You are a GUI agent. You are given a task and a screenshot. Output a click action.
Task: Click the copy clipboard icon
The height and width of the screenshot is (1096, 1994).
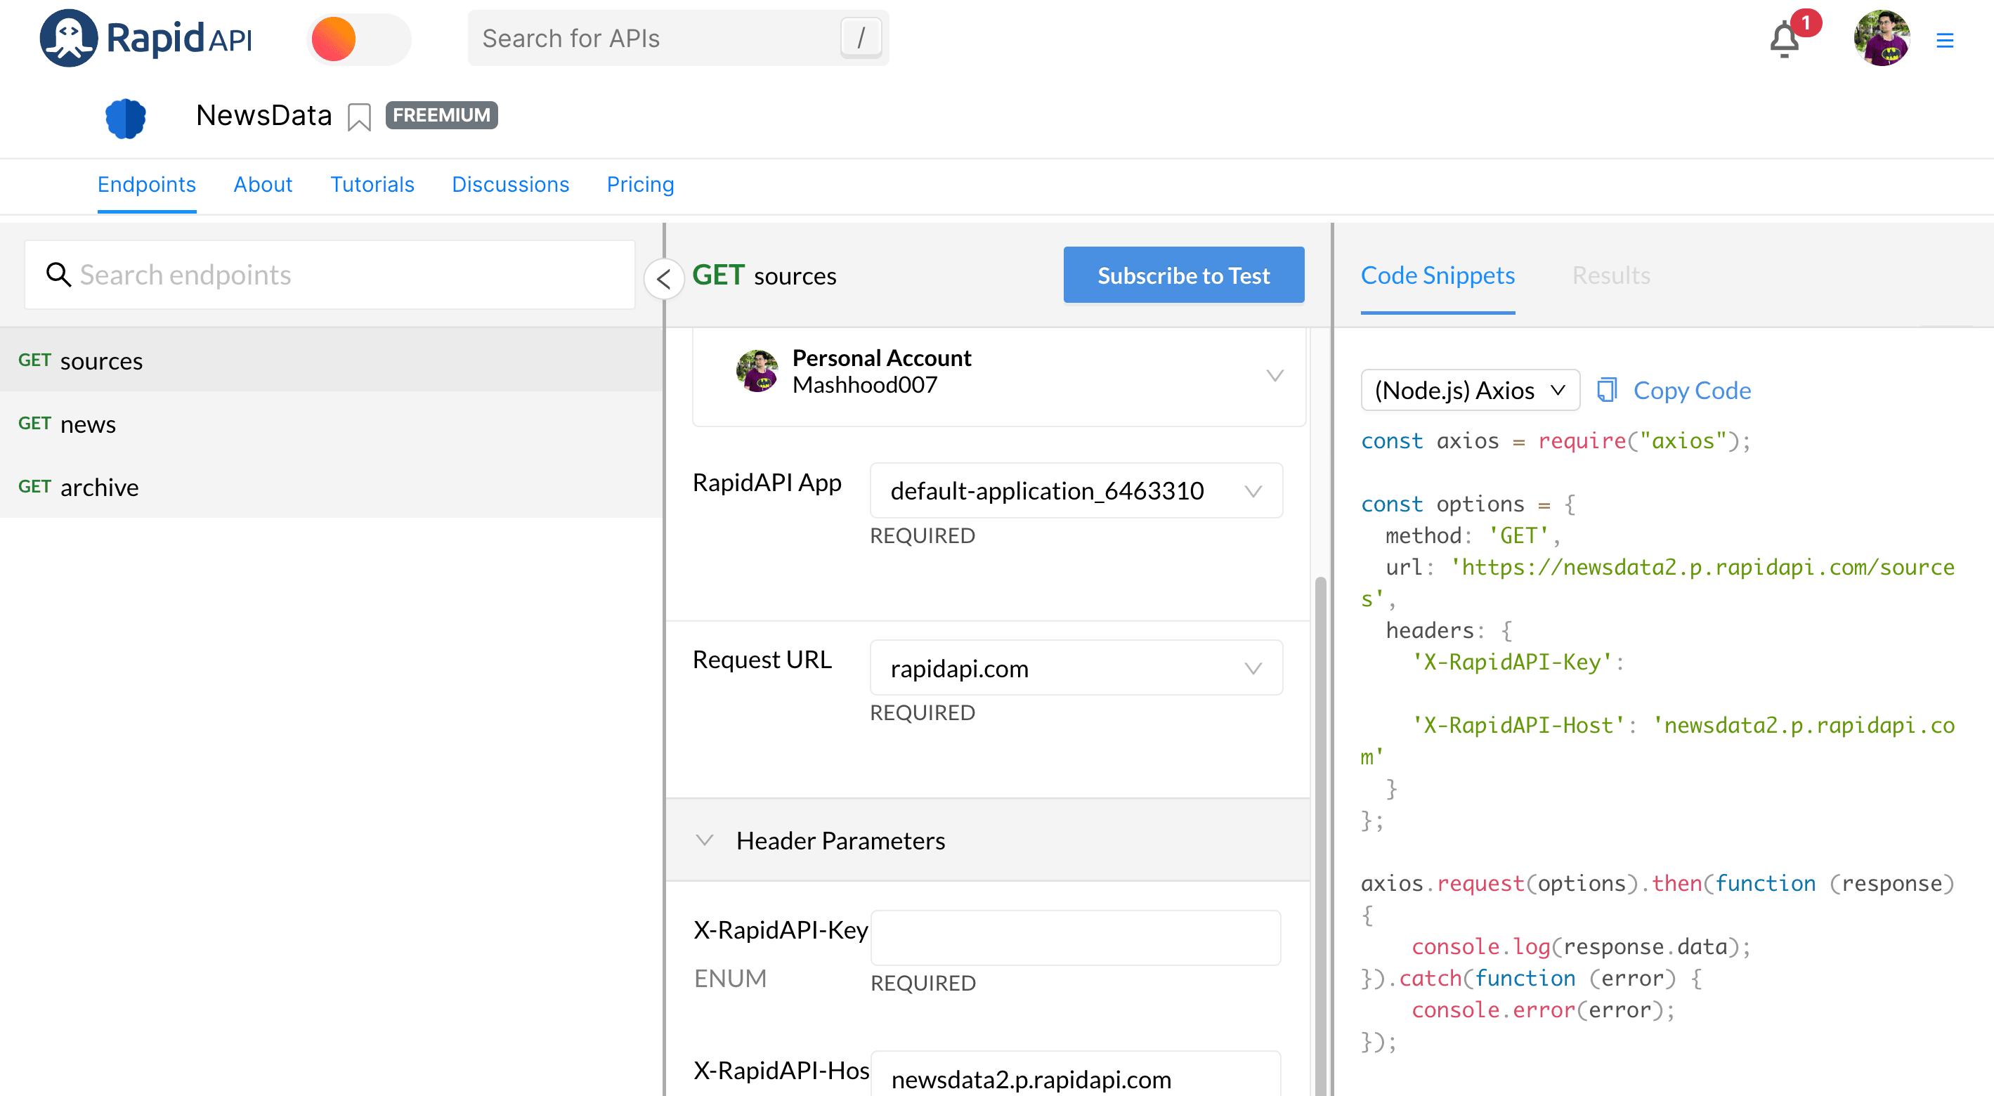coord(1606,390)
